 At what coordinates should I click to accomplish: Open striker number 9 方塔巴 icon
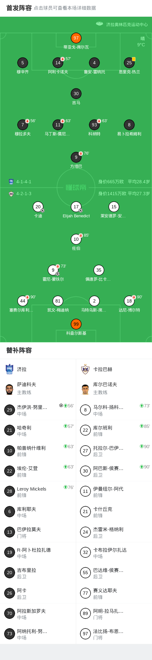pyautogui.click(x=76, y=157)
